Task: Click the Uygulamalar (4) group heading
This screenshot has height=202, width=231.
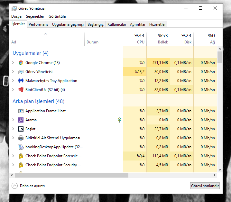Action: click(x=31, y=53)
